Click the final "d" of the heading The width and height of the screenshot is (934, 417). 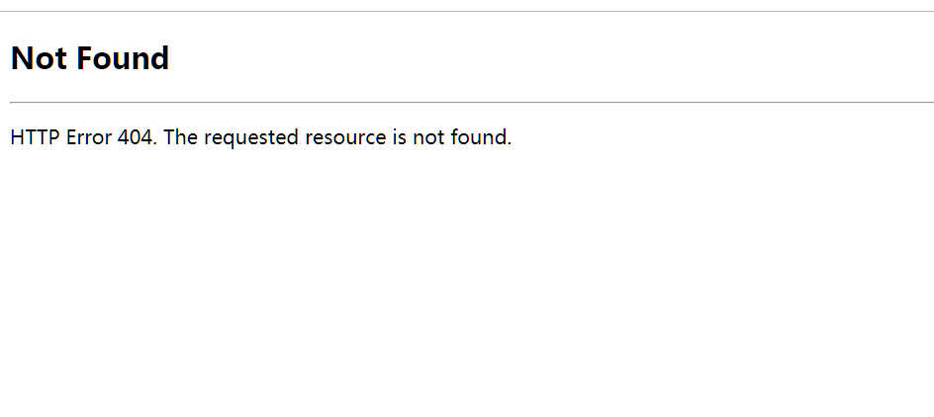click(x=160, y=57)
